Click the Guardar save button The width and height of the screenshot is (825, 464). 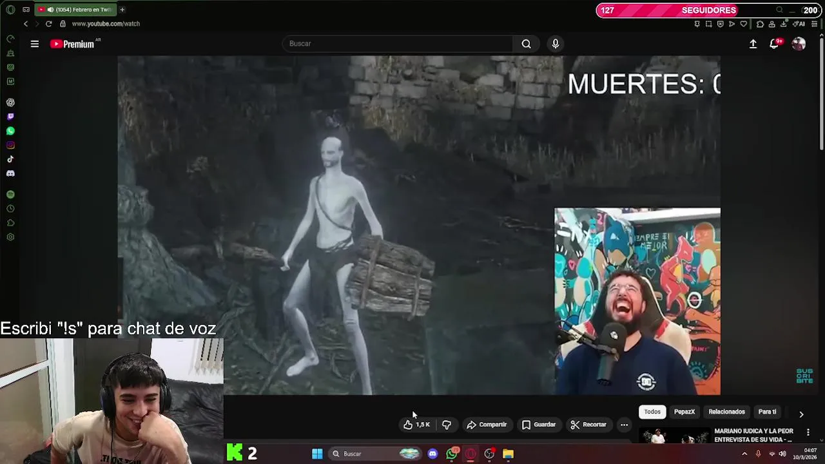pyautogui.click(x=539, y=425)
